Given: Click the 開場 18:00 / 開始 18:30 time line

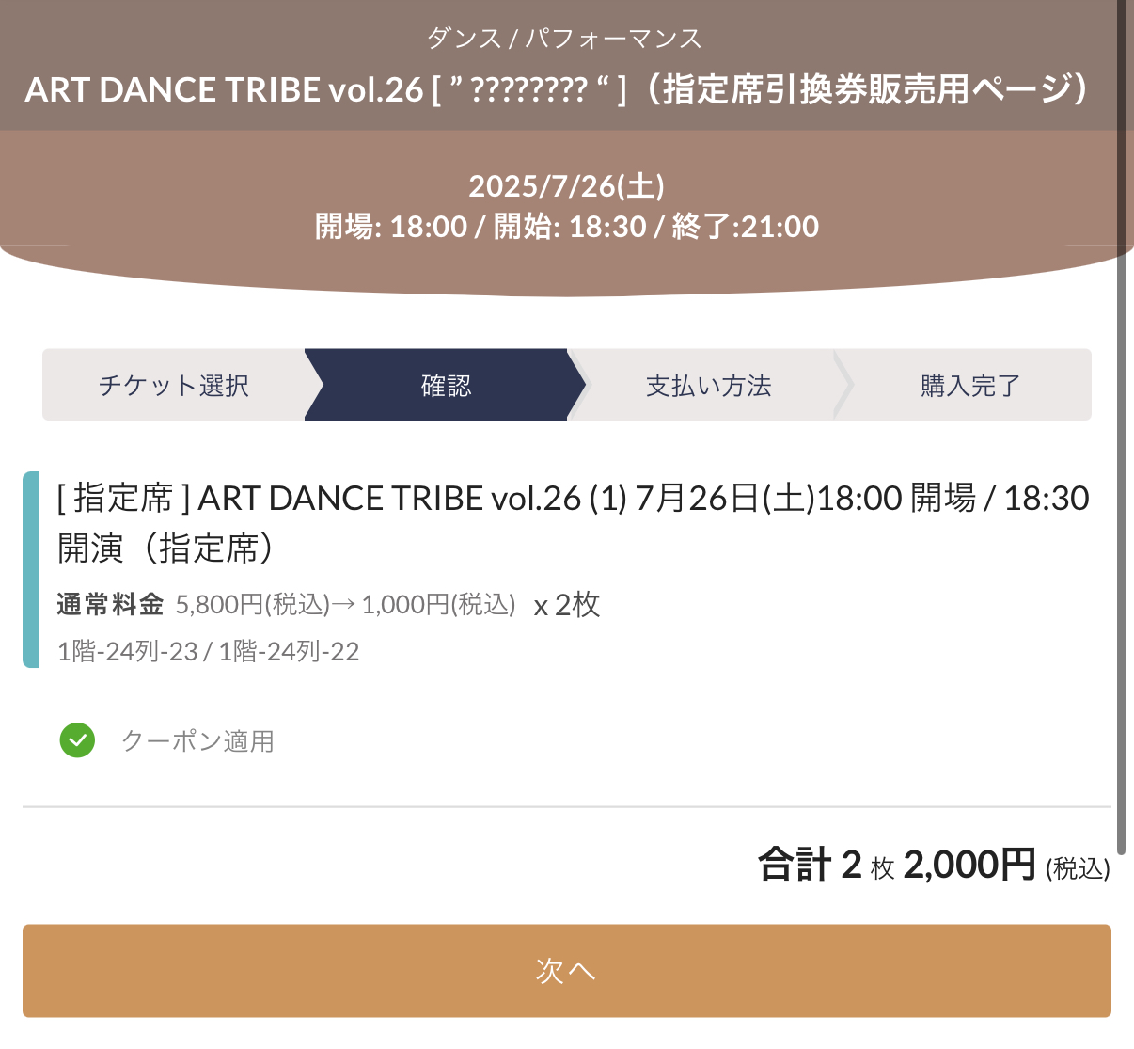Looking at the screenshot, I should 566,227.
